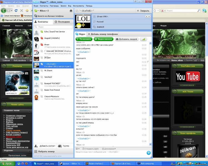The height and width of the screenshot is (166, 208).
Task: Open Файлы link in site menu
Action: (x=9, y=122)
